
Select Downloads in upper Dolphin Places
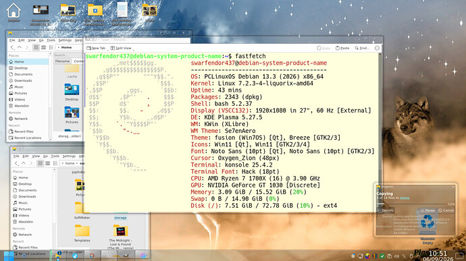(28, 80)
